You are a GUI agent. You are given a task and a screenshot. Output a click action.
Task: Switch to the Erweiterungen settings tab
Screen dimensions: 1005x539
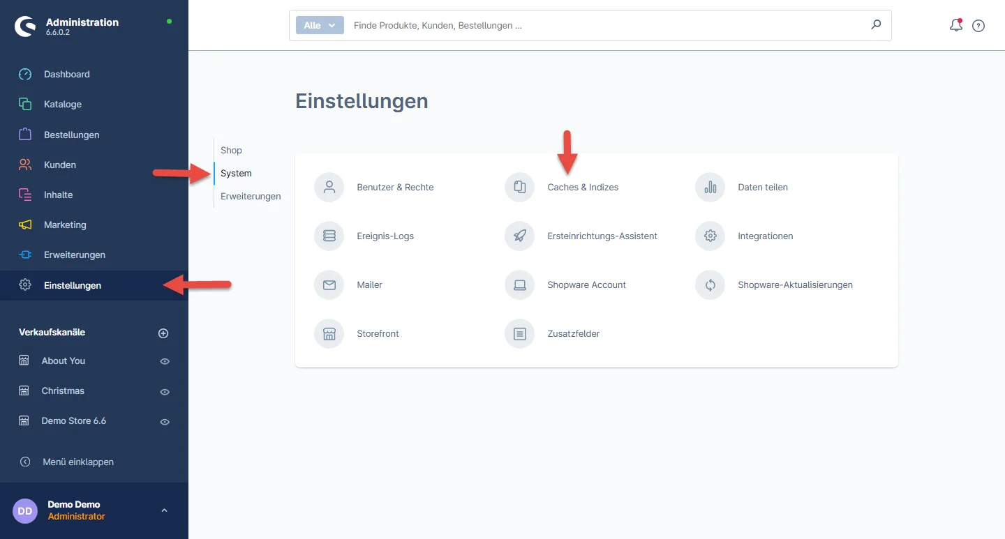pyautogui.click(x=251, y=196)
